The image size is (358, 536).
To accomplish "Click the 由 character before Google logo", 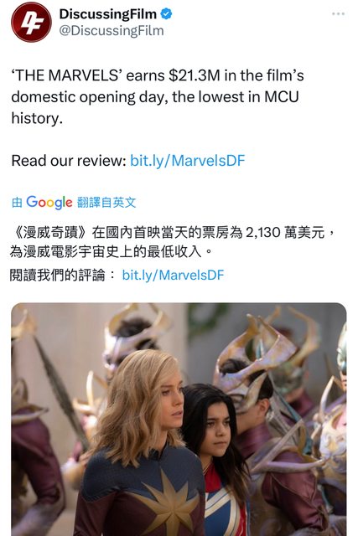I will (x=17, y=203).
